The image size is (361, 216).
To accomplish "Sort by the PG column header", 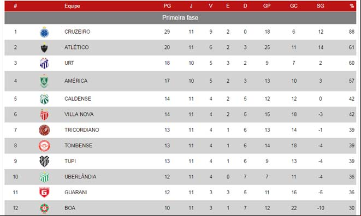I will click(x=167, y=6).
